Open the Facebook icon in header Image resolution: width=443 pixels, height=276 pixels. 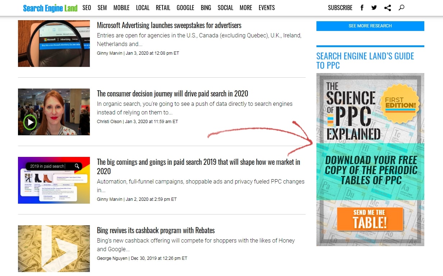click(x=362, y=8)
